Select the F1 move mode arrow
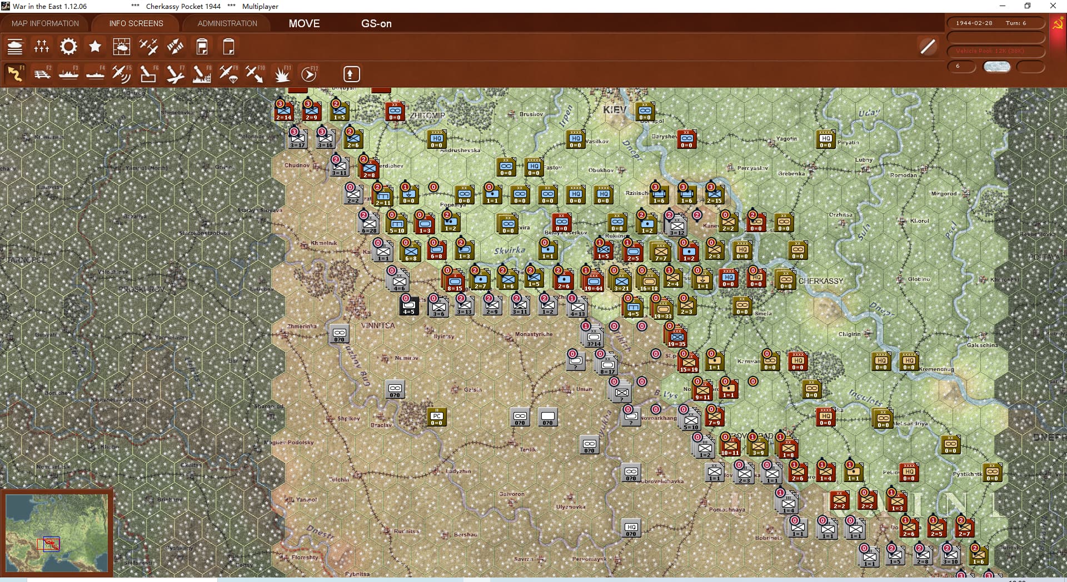Image resolution: width=1067 pixels, height=582 pixels. tap(15, 74)
